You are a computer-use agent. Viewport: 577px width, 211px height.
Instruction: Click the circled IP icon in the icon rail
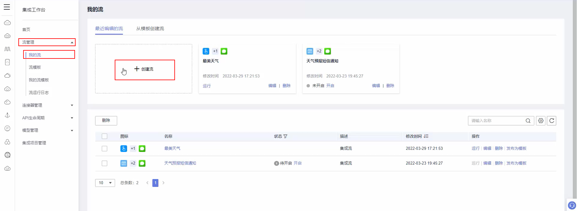[x=8, y=128]
